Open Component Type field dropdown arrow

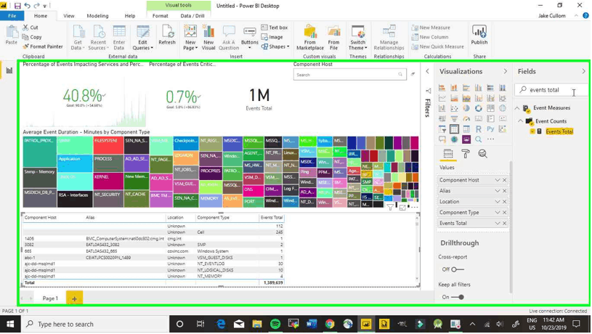coord(498,213)
